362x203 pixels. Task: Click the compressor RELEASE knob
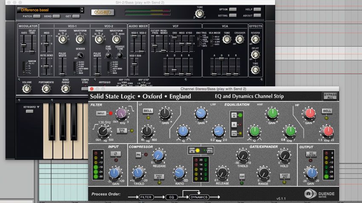pos(158,155)
